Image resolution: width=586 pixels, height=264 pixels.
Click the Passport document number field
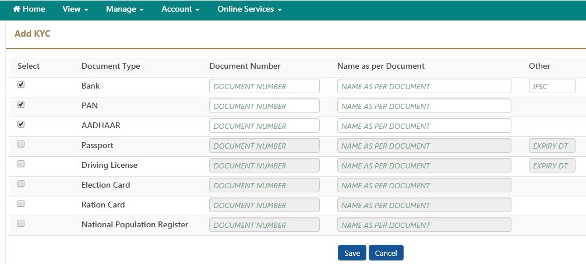pyautogui.click(x=264, y=146)
